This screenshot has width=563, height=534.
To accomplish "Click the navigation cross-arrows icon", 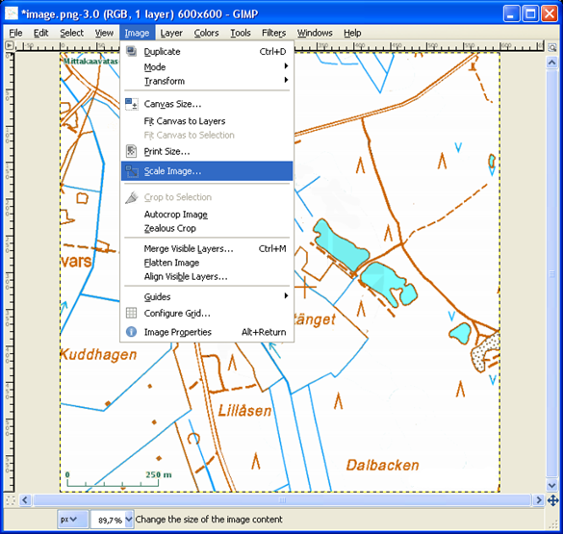I will [x=552, y=500].
